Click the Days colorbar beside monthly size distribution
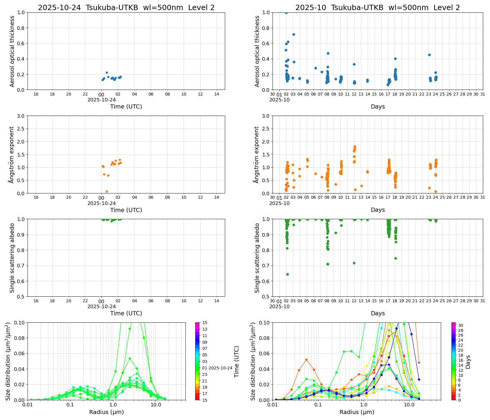Image resolution: width=490 pixels, height=420 pixels. [454, 361]
